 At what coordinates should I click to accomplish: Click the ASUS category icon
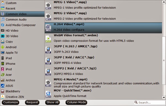[x=3, y=86]
